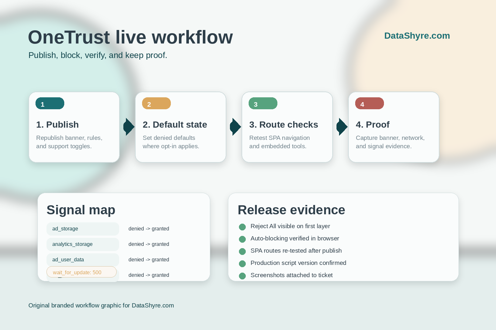The image size is (496, 330).
Task: Click "denied -> granted" in the analytics_storage row
Action: [149, 244]
